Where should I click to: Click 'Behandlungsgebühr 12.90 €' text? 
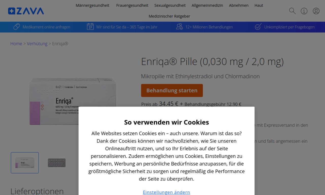click(x=213, y=104)
